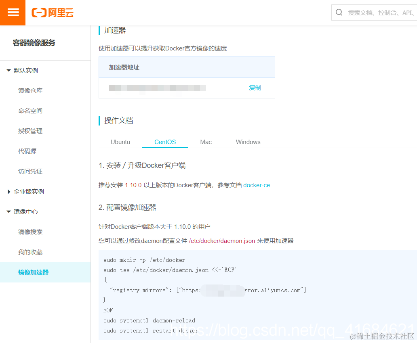Open 命名空间 from the sidebar
Viewport: 417px width, 343px height.
30,111
